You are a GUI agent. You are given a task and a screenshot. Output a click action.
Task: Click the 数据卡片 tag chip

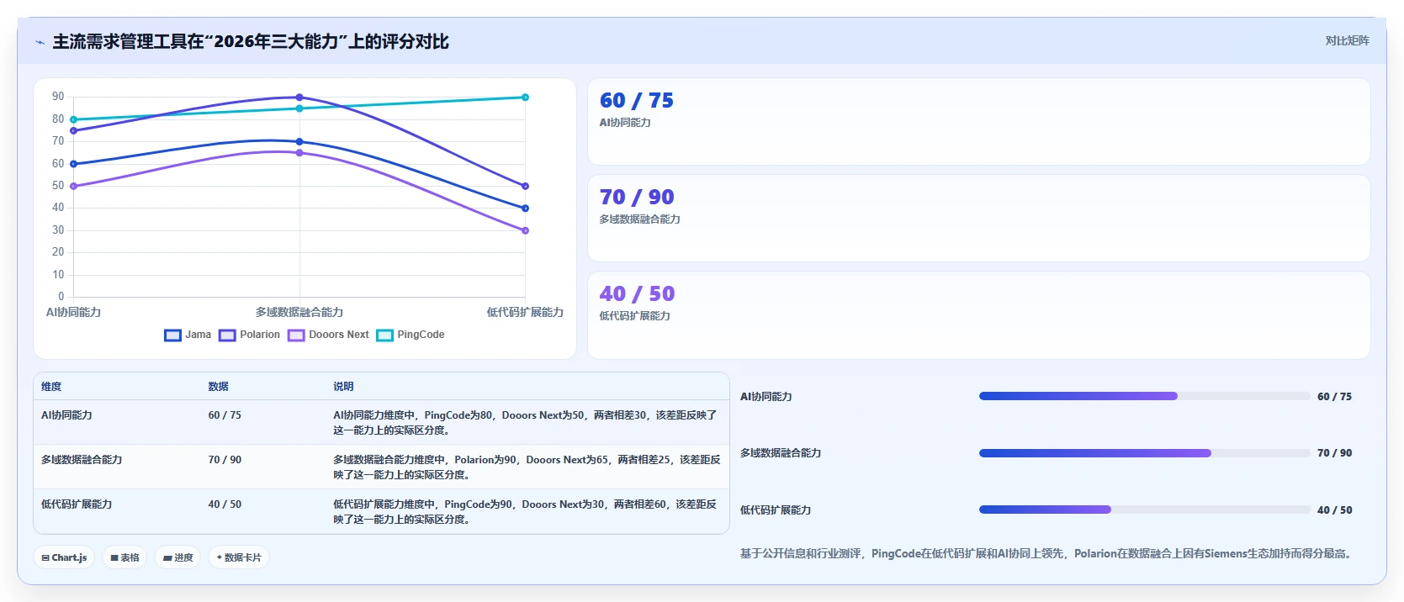[x=239, y=557]
